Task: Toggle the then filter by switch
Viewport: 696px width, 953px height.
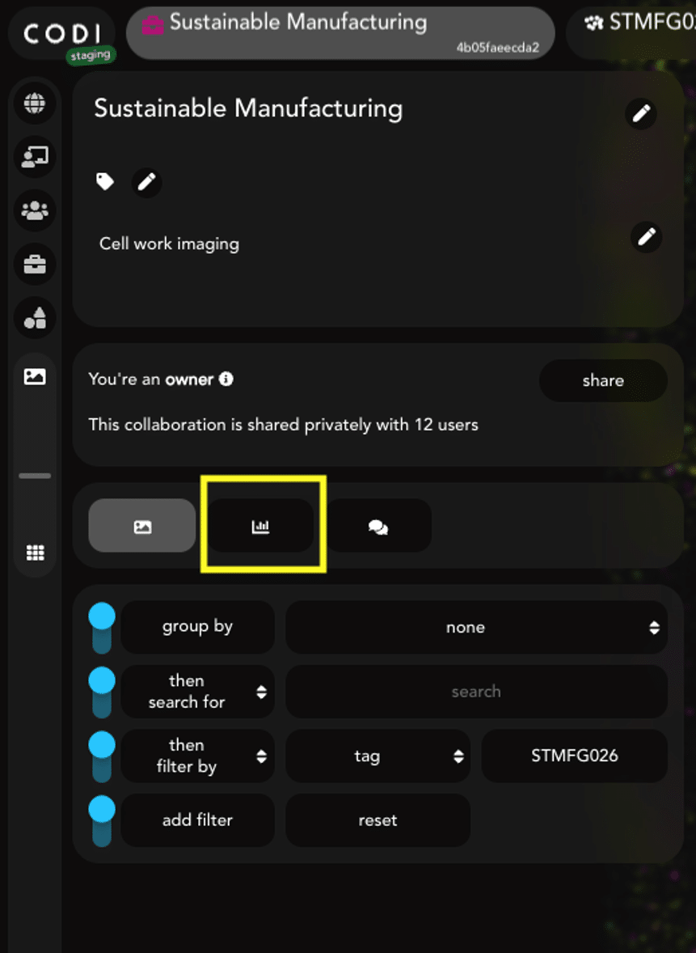Action: click(102, 756)
